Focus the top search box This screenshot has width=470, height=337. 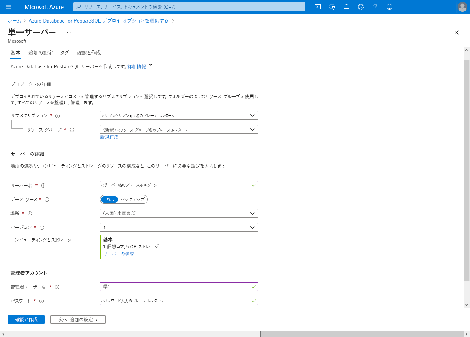[189, 7]
